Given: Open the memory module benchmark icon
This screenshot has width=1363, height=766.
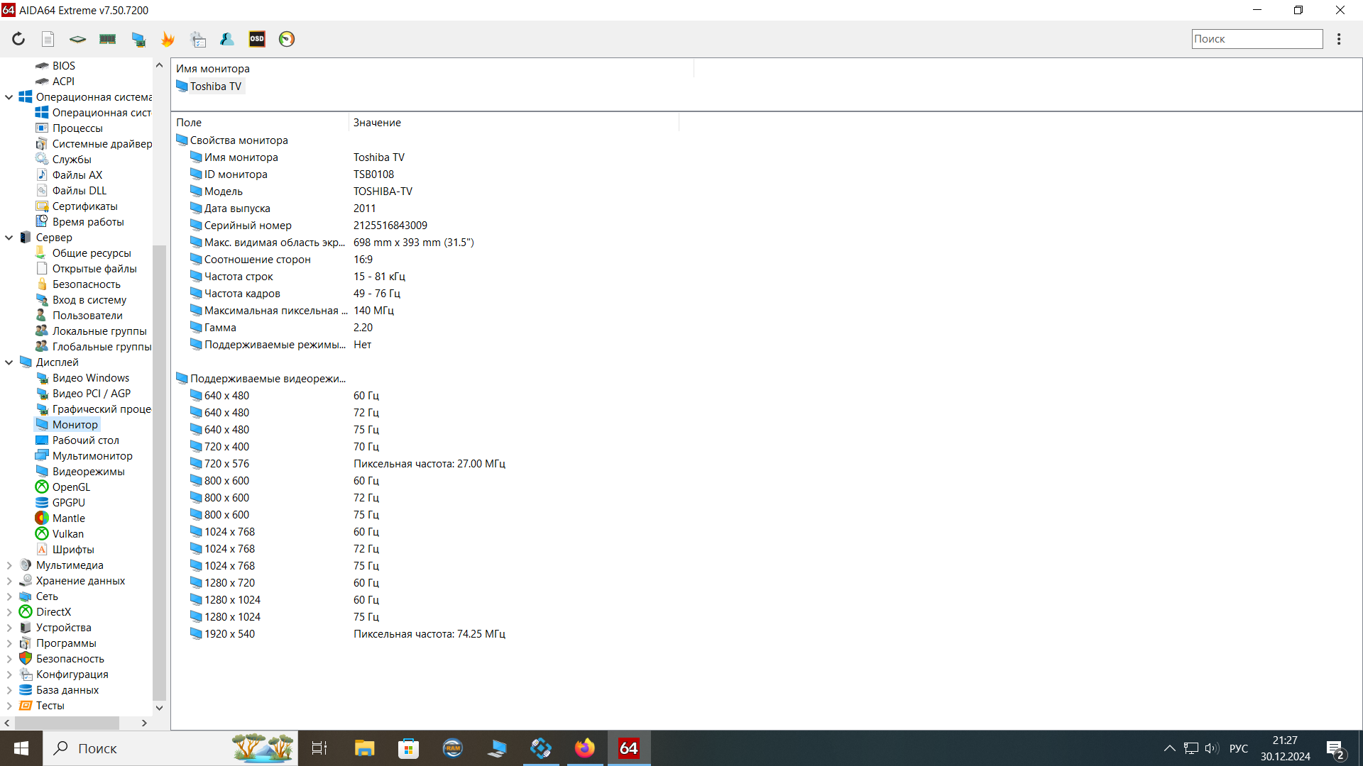Looking at the screenshot, I should point(108,39).
